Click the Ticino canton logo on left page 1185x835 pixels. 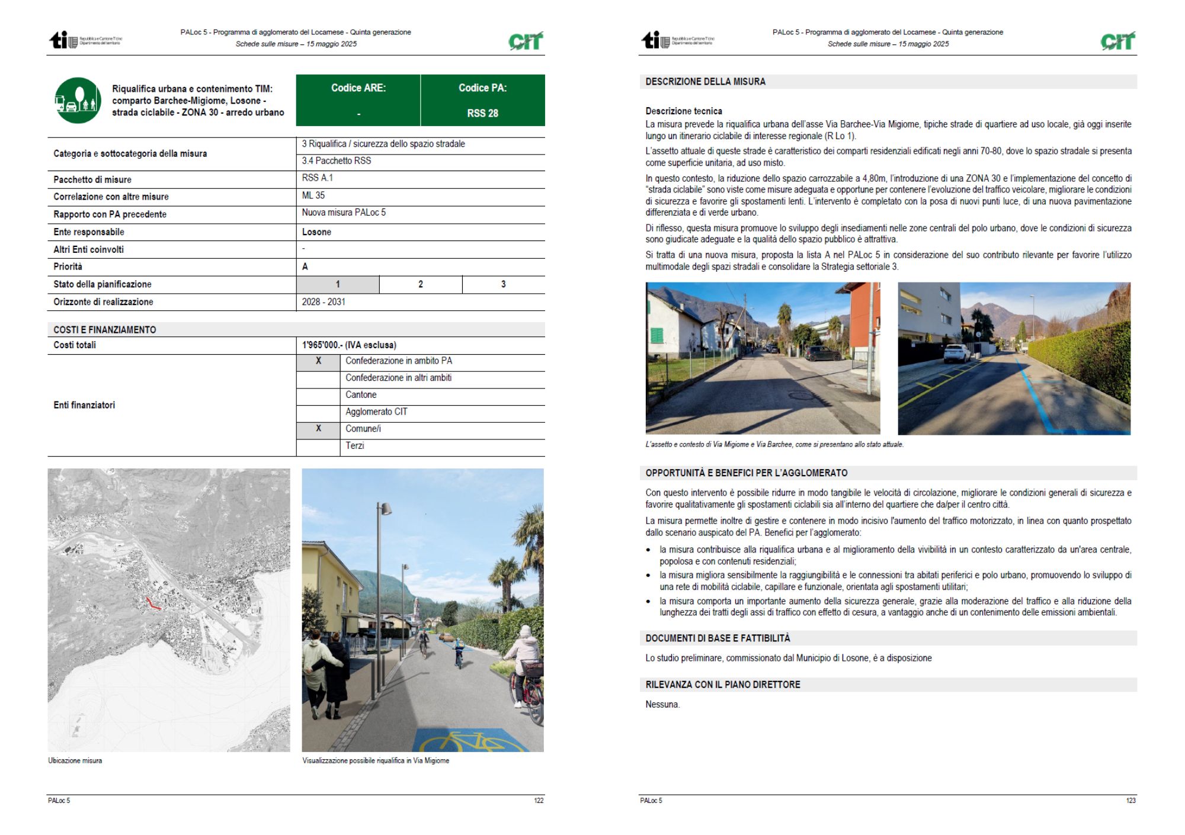tap(64, 40)
